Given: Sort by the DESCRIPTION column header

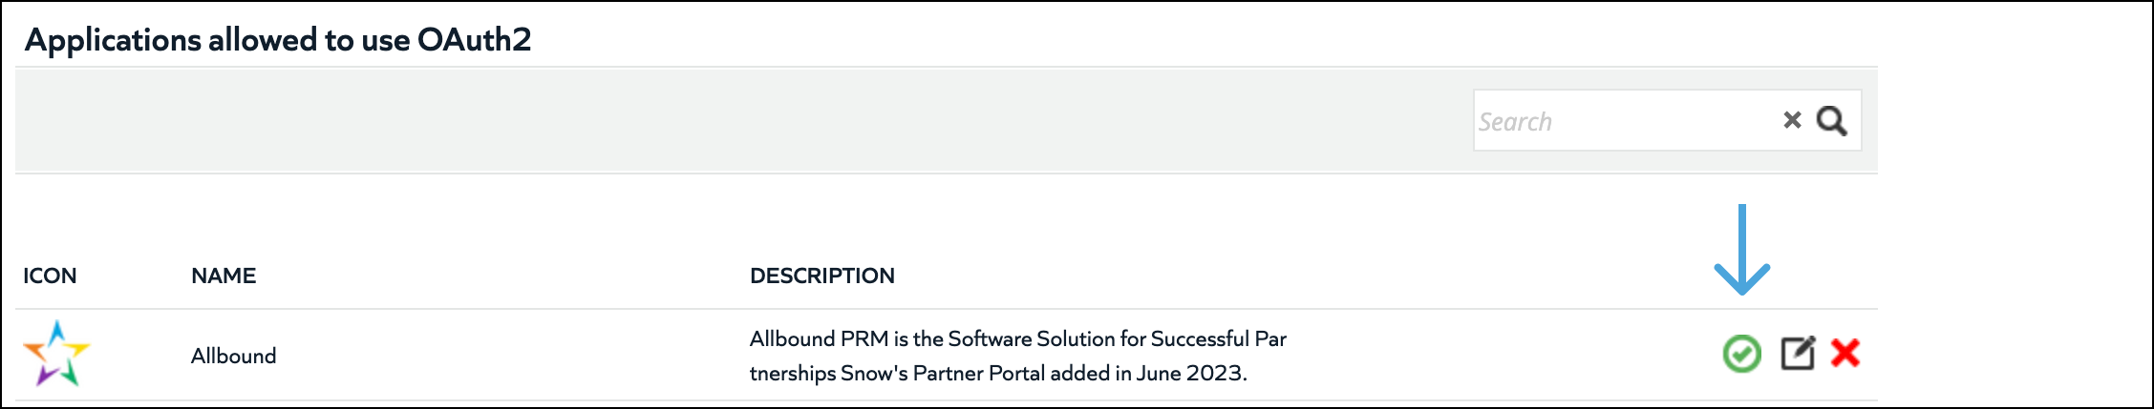Looking at the screenshot, I should tap(822, 276).
